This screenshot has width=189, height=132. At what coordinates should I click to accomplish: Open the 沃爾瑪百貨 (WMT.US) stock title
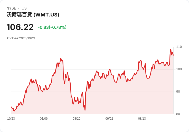click(33, 15)
